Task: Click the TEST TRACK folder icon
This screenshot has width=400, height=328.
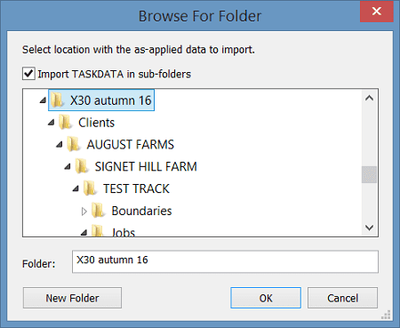Action: click(90, 188)
